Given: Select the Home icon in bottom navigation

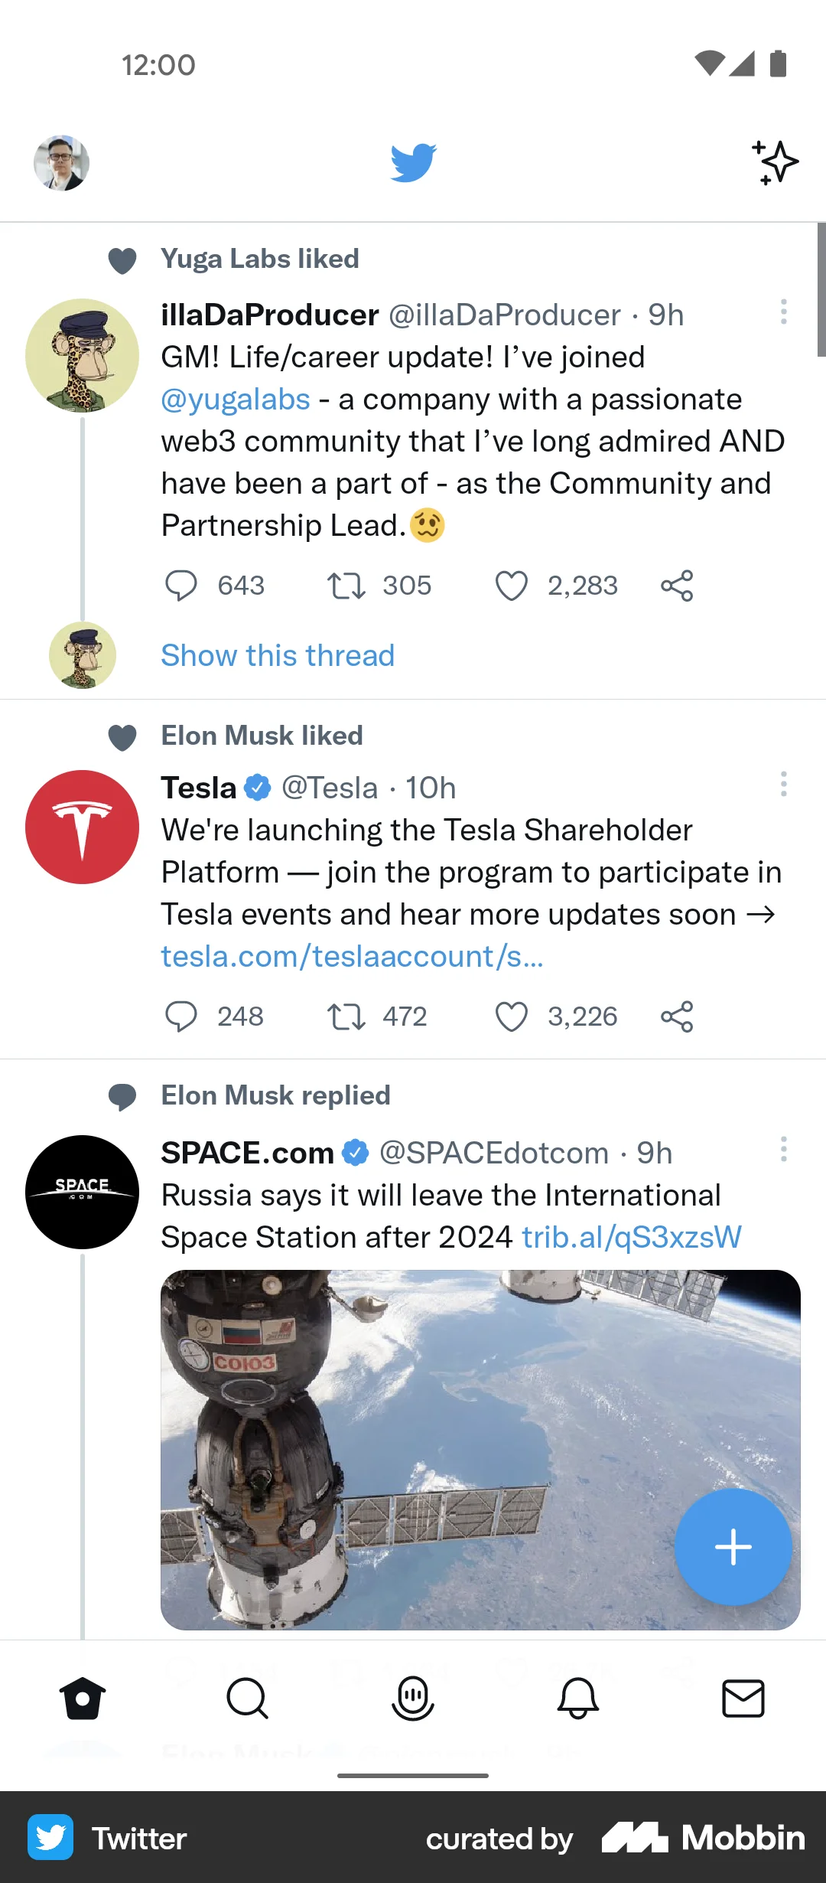Looking at the screenshot, I should pyautogui.click(x=83, y=1699).
